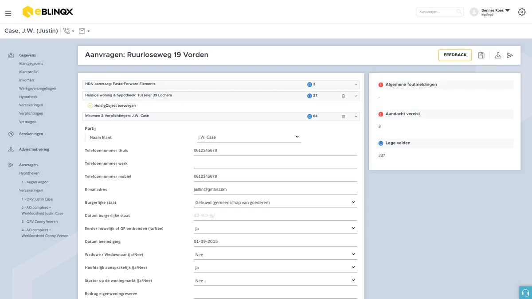Open Werkgeversregelingen in the sidebar
Screen dimensions: 532x299
point(38,89)
